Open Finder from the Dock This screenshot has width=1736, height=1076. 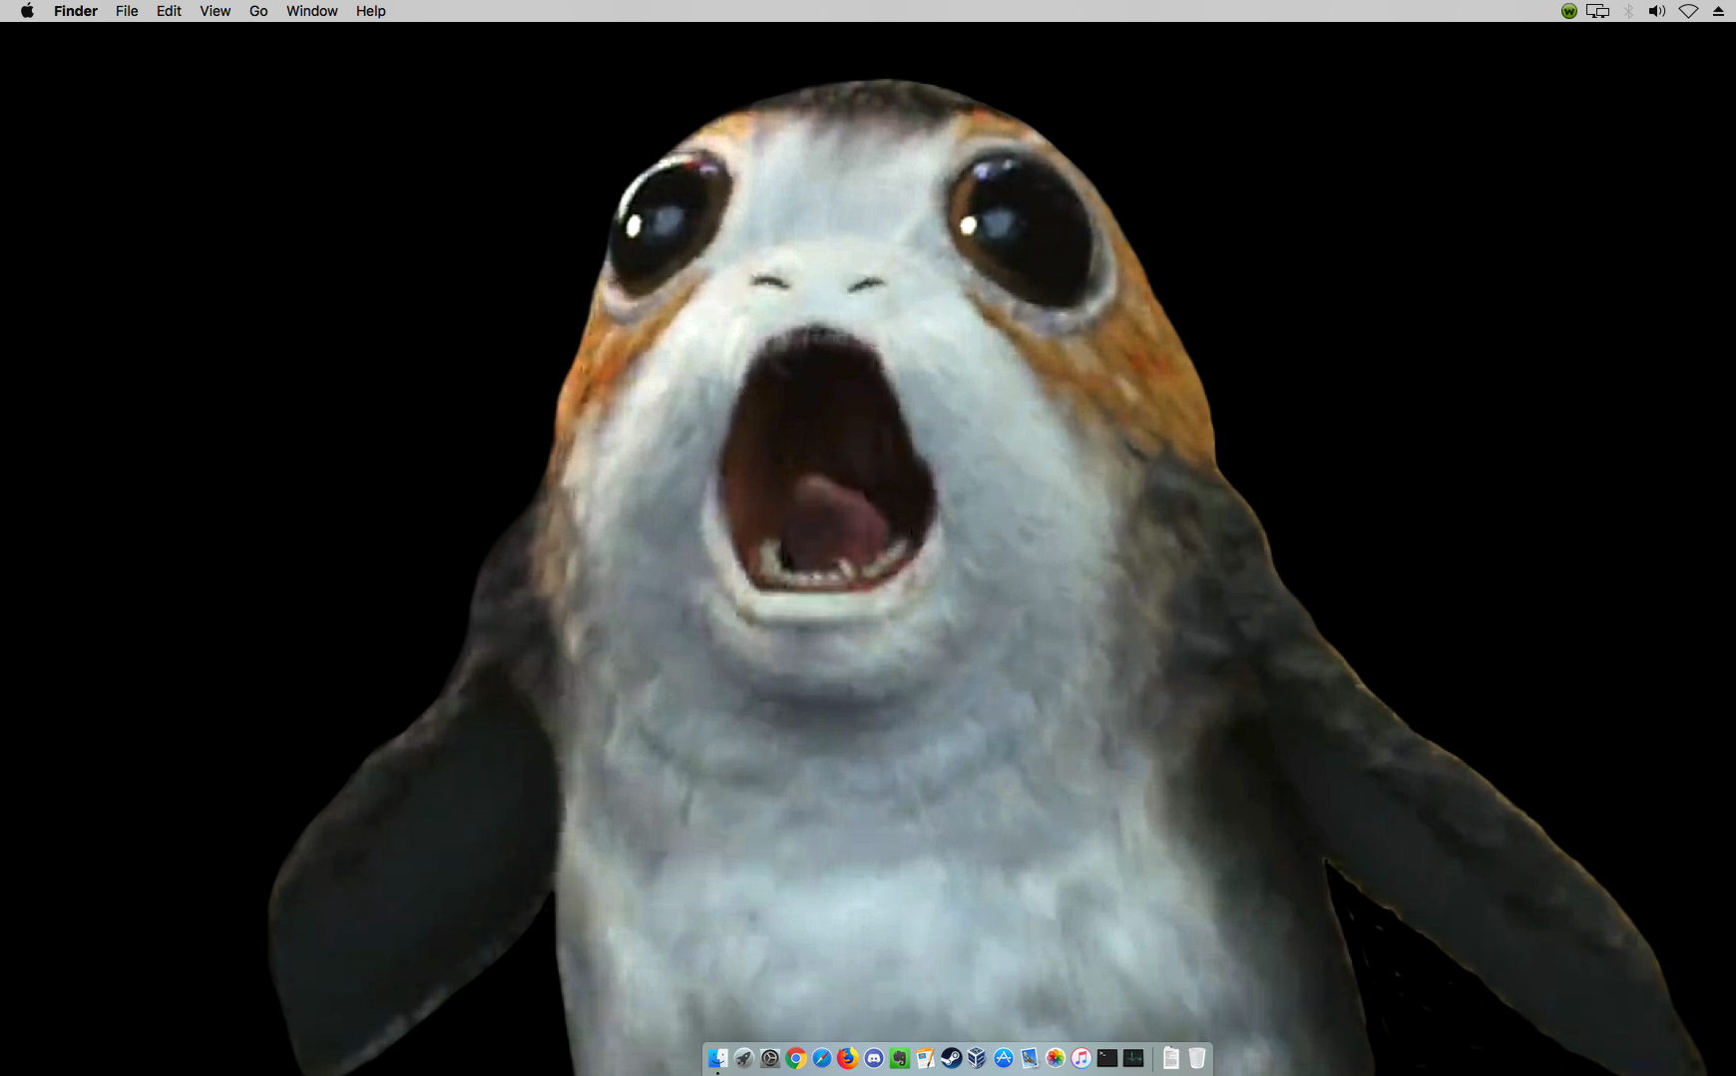click(717, 1058)
